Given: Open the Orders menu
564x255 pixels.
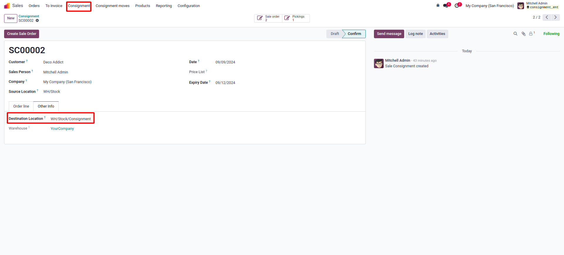Looking at the screenshot, I should click(x=34, y=6).
